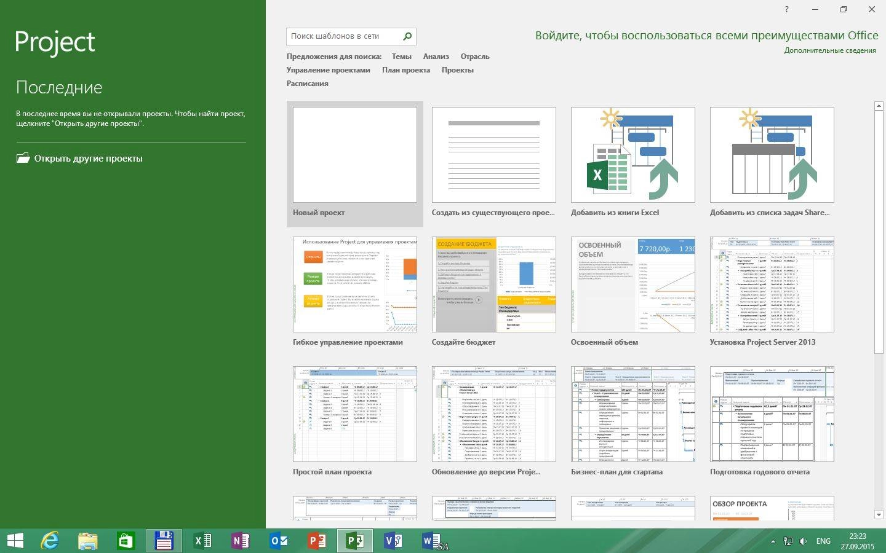Show hidden tray icons arrow

coord(773,541)
